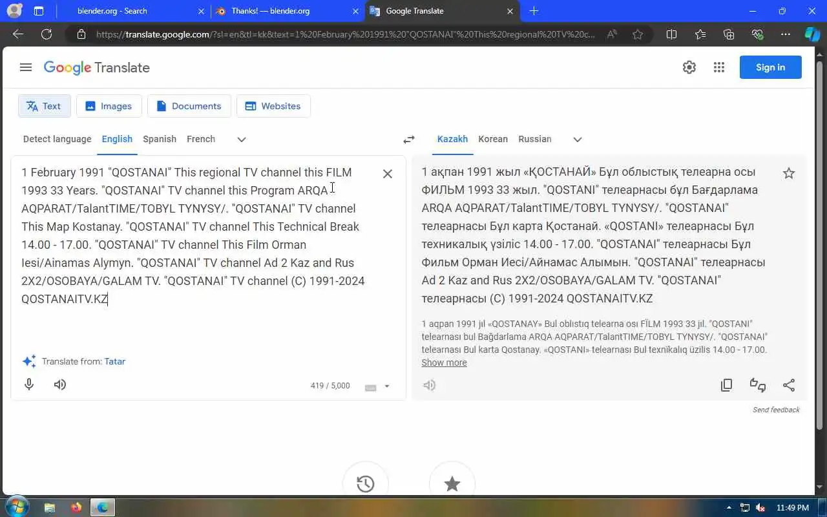The height and width of the screenshot is (517, 827).
Task: Refresh the current page
Action: [47, 34]
